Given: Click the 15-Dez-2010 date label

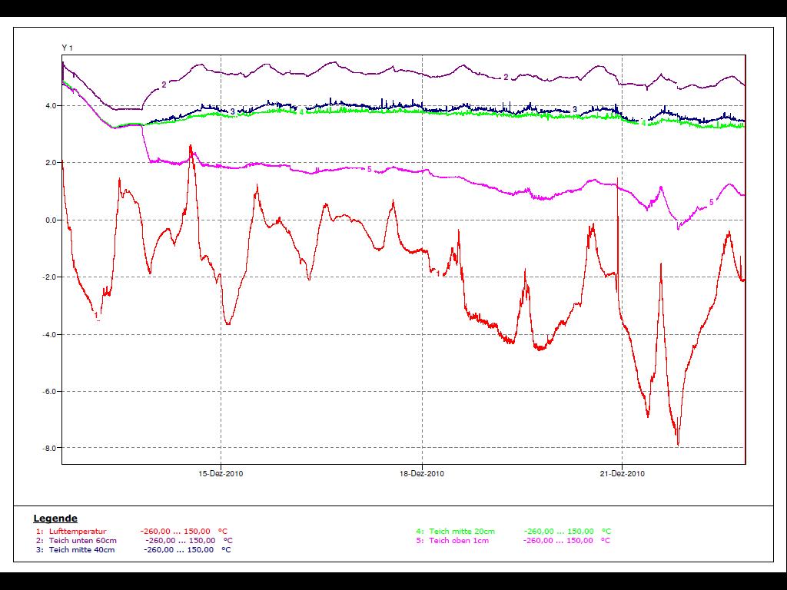Looking at the screenshot, I should tap(221, 474).
